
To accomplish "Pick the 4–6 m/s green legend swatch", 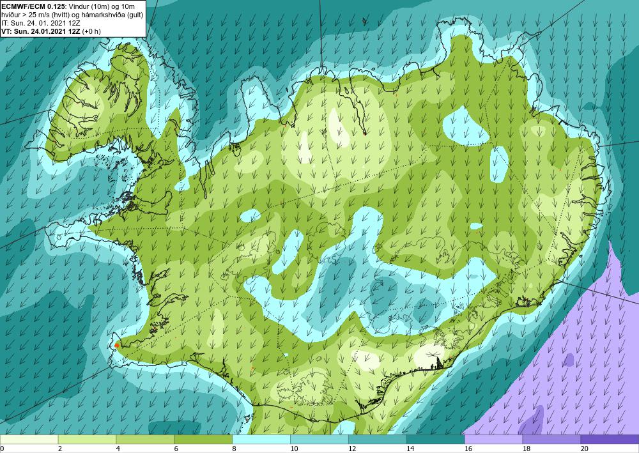I will click(145, 440).
